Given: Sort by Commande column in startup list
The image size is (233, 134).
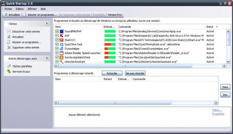Looking at the screenshot, I should (x=161, y=27).
